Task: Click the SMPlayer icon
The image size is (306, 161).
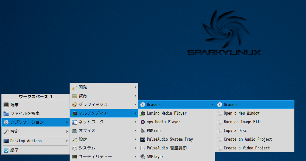Action: coord(143,157)
